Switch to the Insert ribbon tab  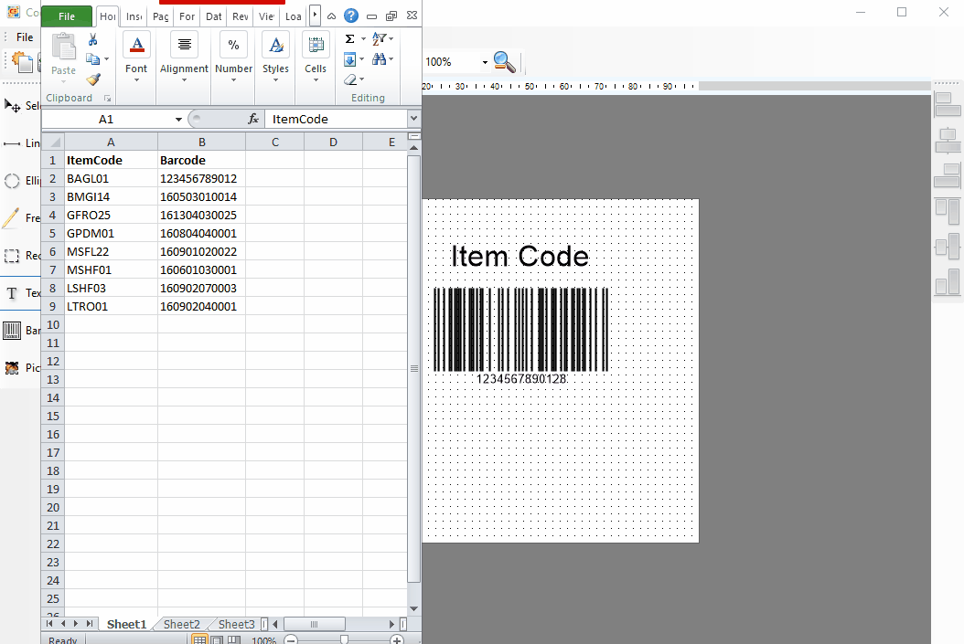(134, 16)
